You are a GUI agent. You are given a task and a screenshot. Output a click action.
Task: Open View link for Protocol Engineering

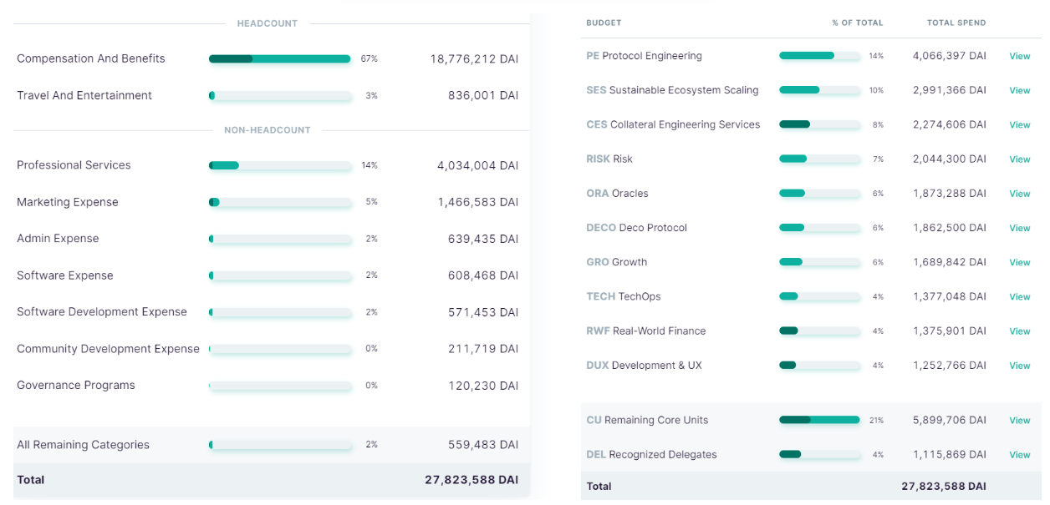tap(1019, 56)
